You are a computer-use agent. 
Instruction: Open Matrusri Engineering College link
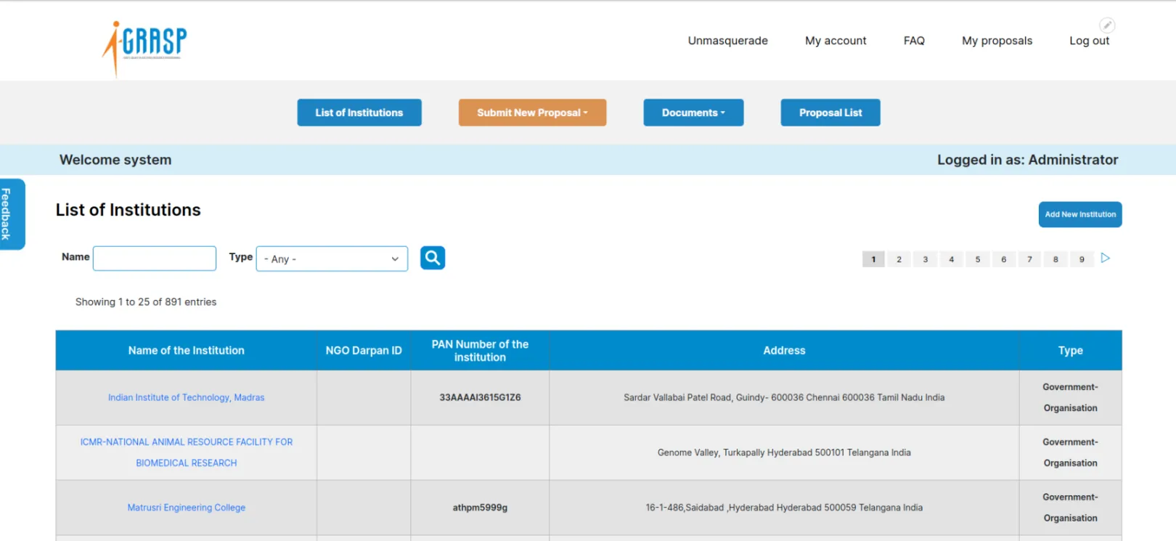click(x=187, y=508)
